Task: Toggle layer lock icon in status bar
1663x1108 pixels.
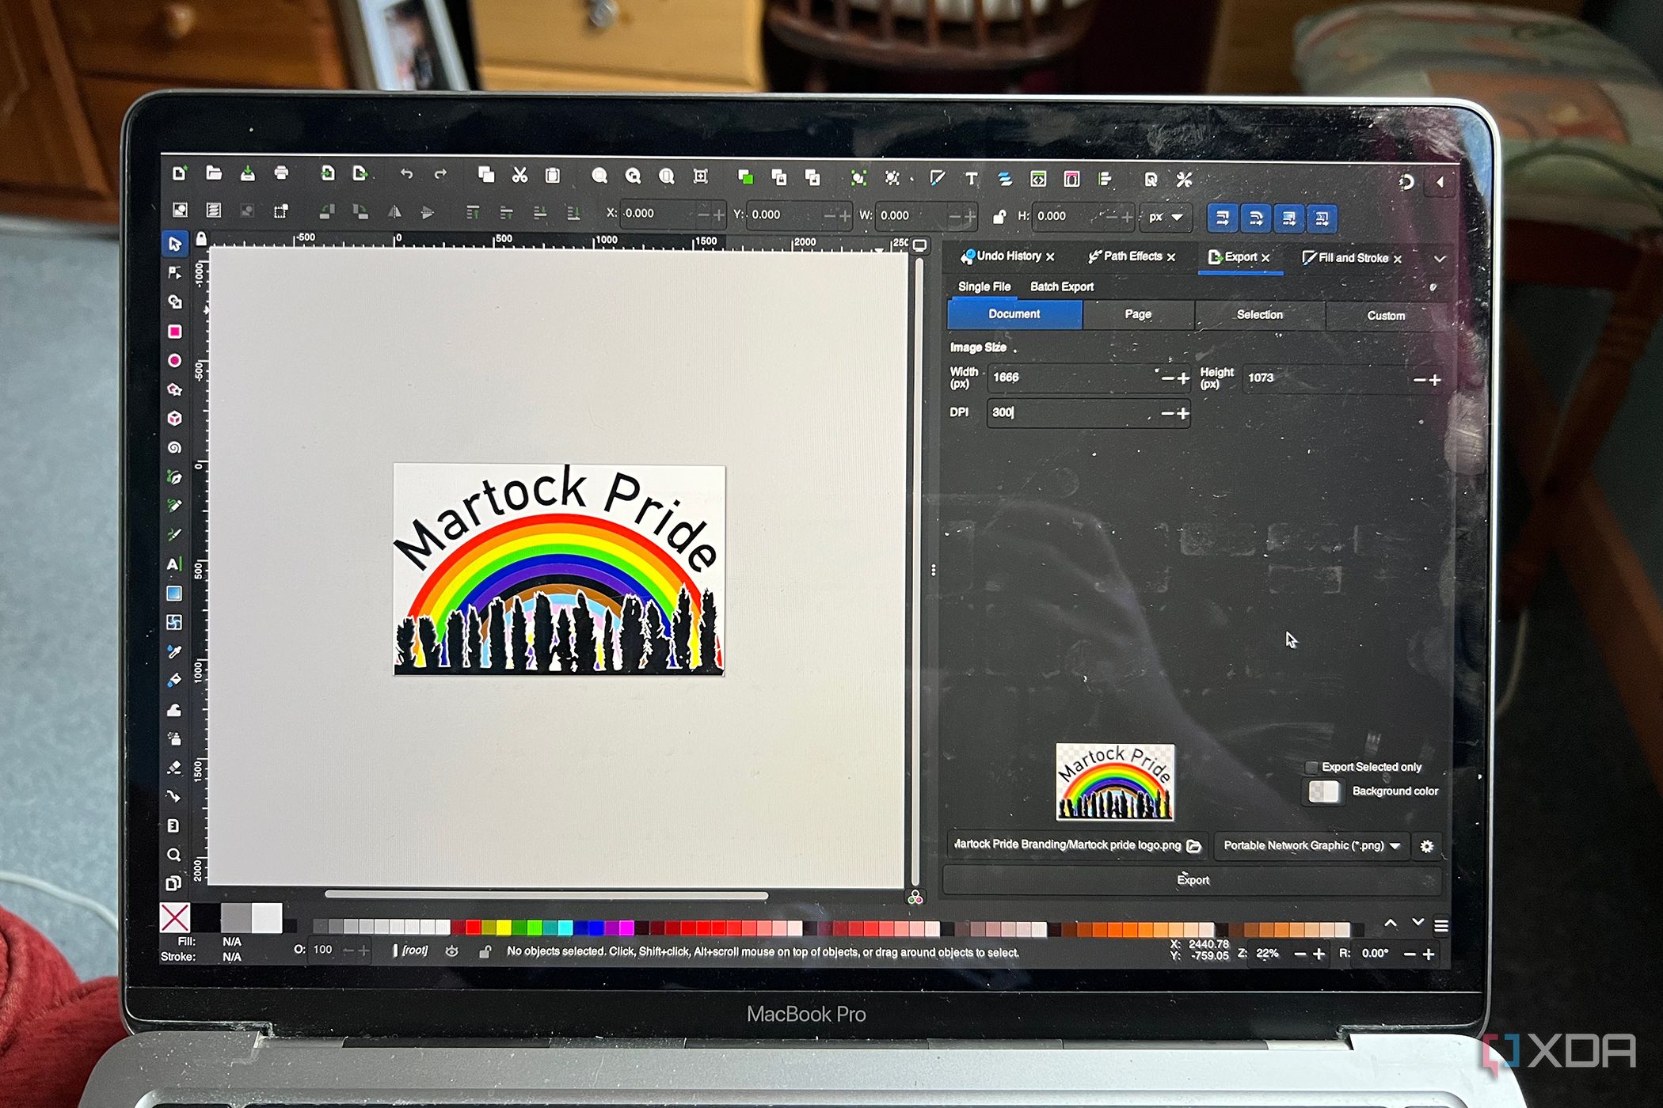Action: (x=485, y=951)
